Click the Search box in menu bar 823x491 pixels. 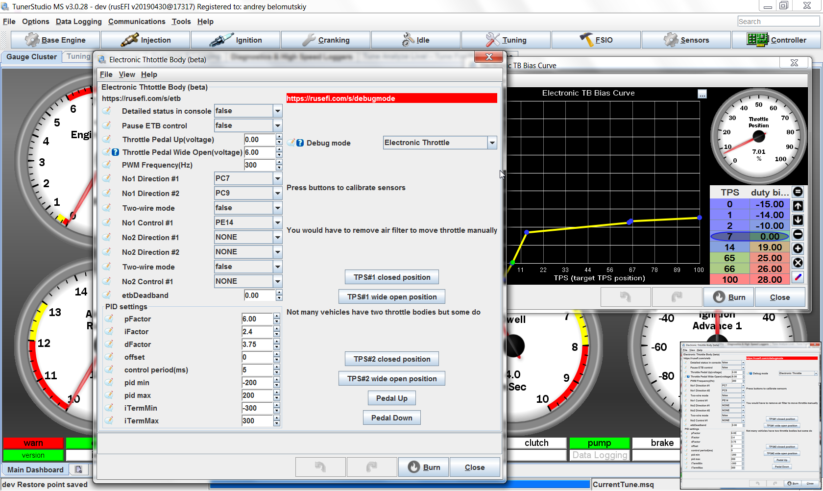pyautogui.click(x=778, y=22)
